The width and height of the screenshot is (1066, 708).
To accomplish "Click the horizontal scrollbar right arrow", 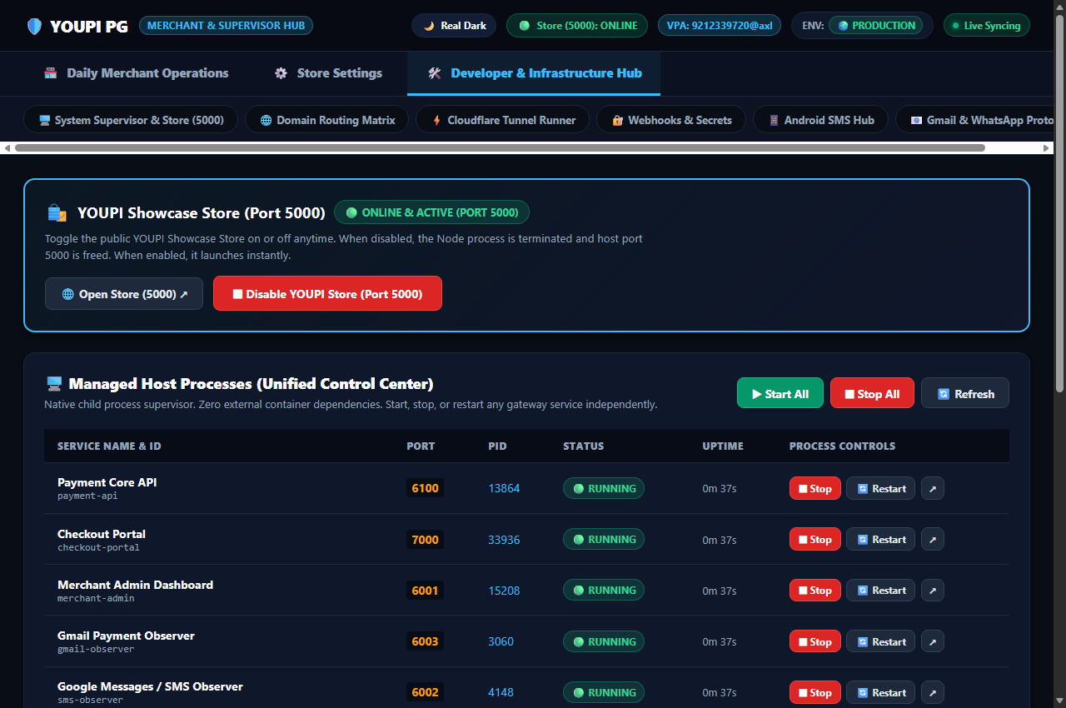I will tap(1047, 148).
